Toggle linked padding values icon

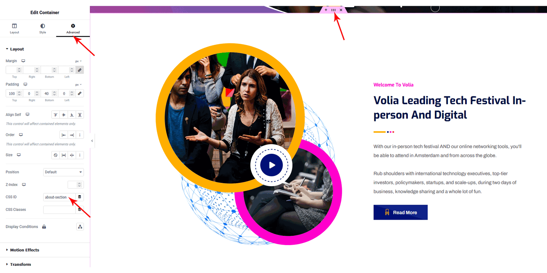click(80, 93)
